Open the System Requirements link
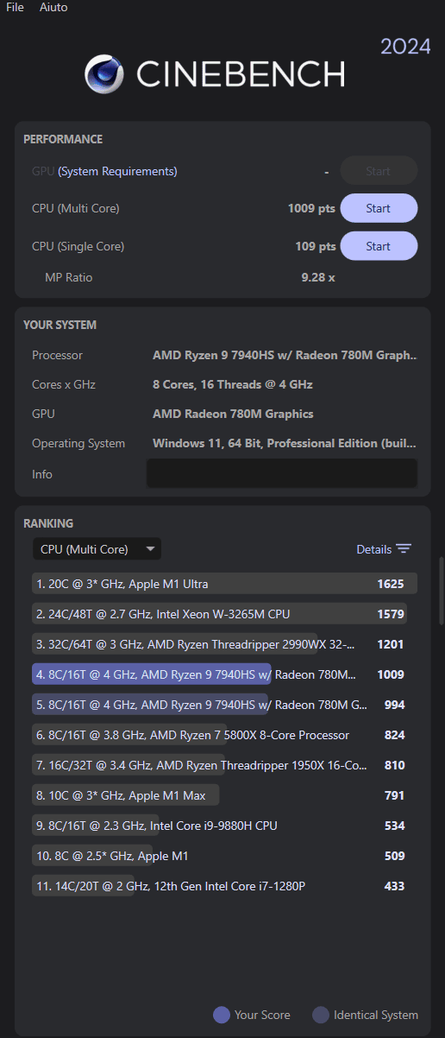The height and width of the screenshot is (1038, 445). point(117,171)
